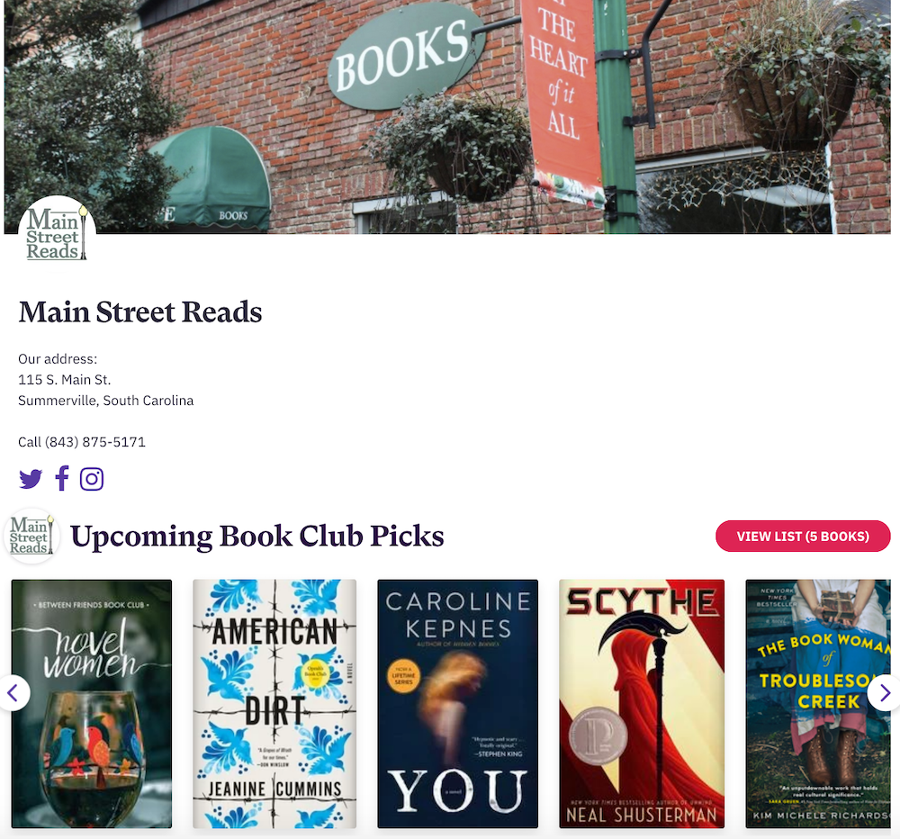Select The Book Woman of Troublesome Creek cover
Viewport: 900px width, 839px height.
click(818, 703)
